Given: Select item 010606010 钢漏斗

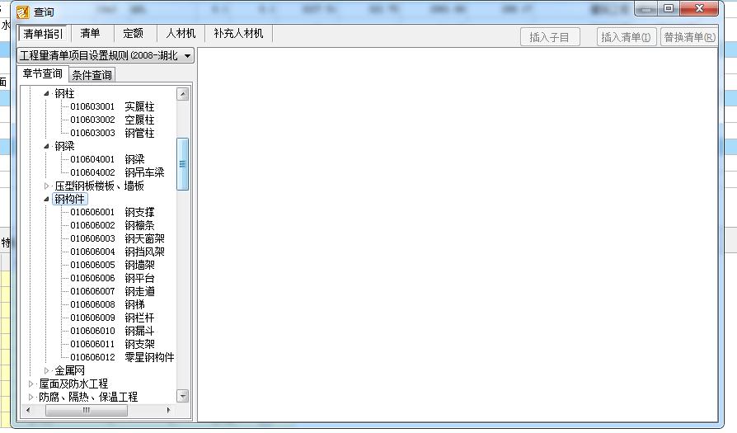Looking at the screenshot, I should click(112, 331).
